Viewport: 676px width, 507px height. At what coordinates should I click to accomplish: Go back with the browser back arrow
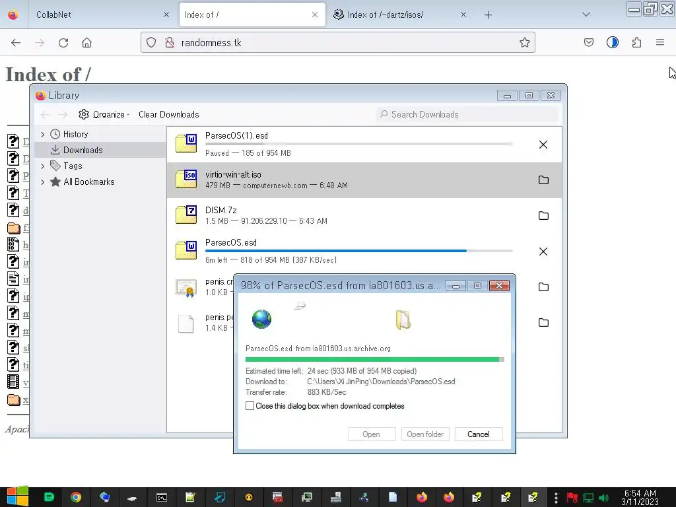[x=16, y=43]
